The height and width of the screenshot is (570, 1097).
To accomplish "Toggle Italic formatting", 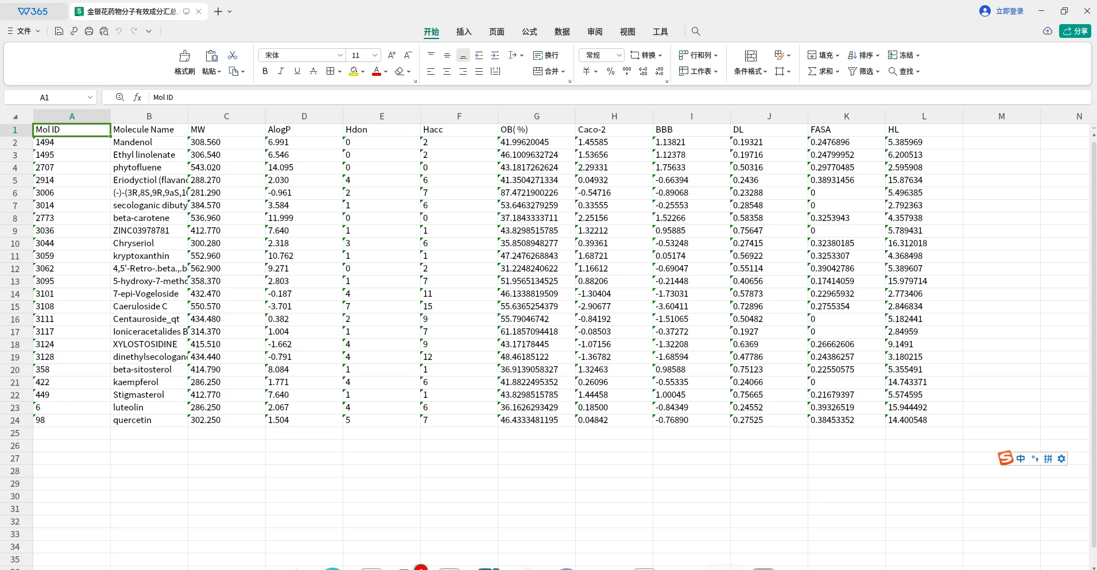I will 281,71.
